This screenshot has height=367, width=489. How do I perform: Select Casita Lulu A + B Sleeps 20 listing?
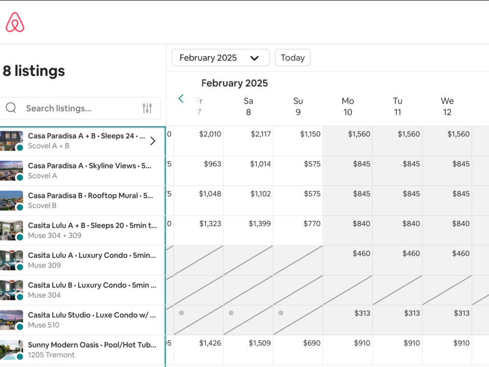point(83,230)
